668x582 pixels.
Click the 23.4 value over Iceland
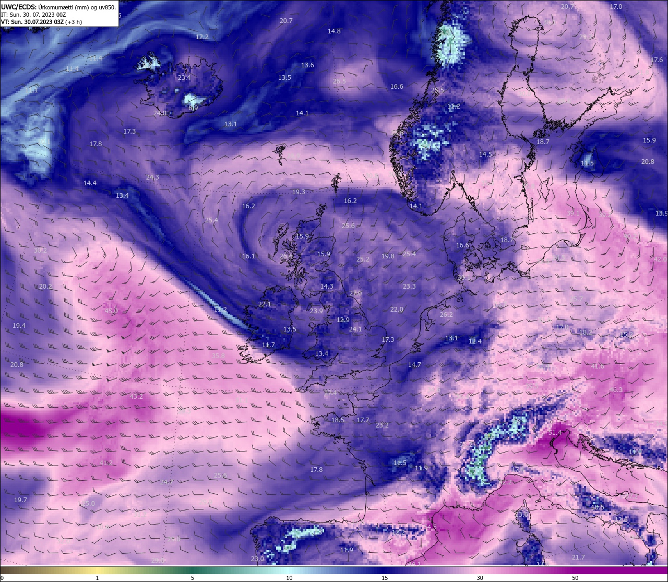click(x=184, y=78)
